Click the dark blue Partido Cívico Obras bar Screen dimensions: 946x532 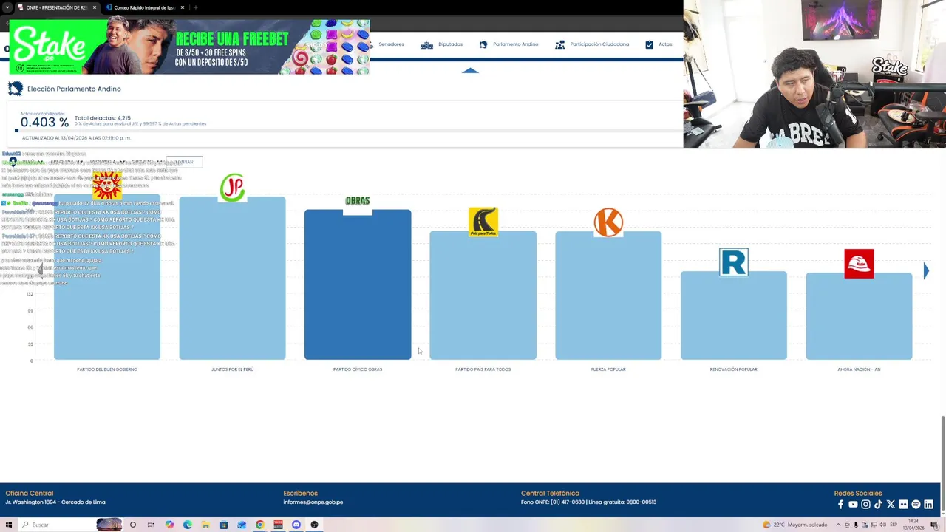[x=358, y=284]
